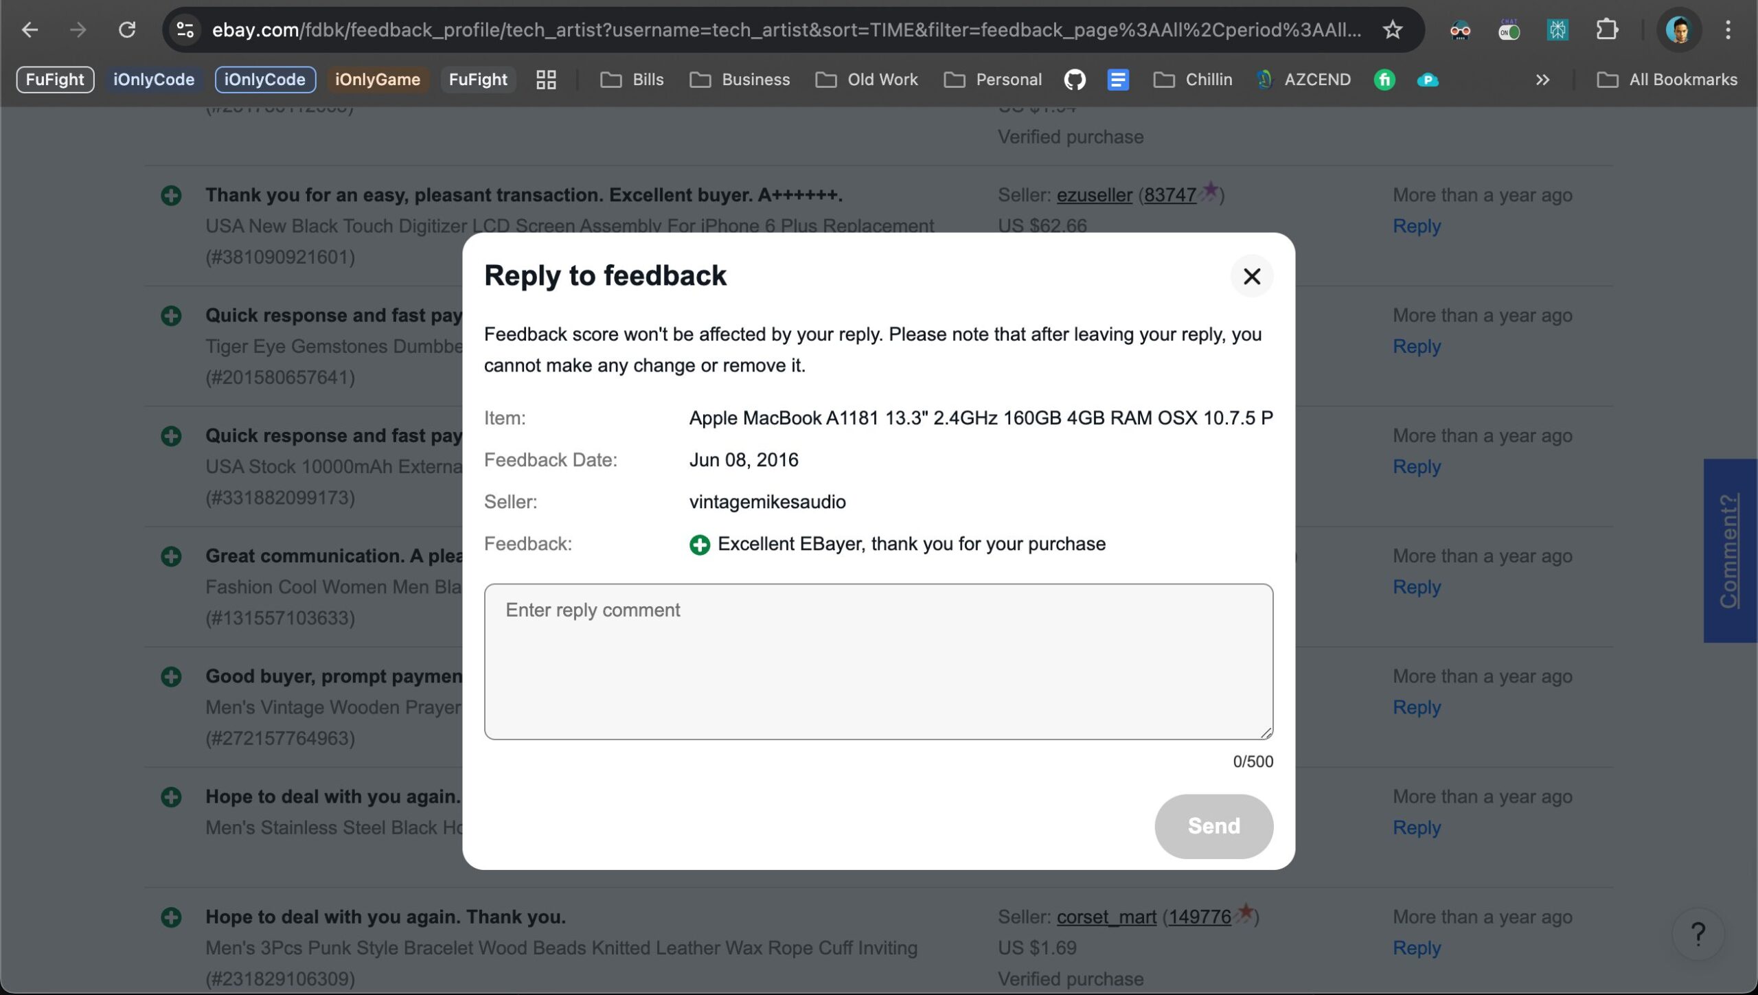Click positive icon on corset_mart feedback row
Screen dimensions: 1758x995
[x=171, y=917]
